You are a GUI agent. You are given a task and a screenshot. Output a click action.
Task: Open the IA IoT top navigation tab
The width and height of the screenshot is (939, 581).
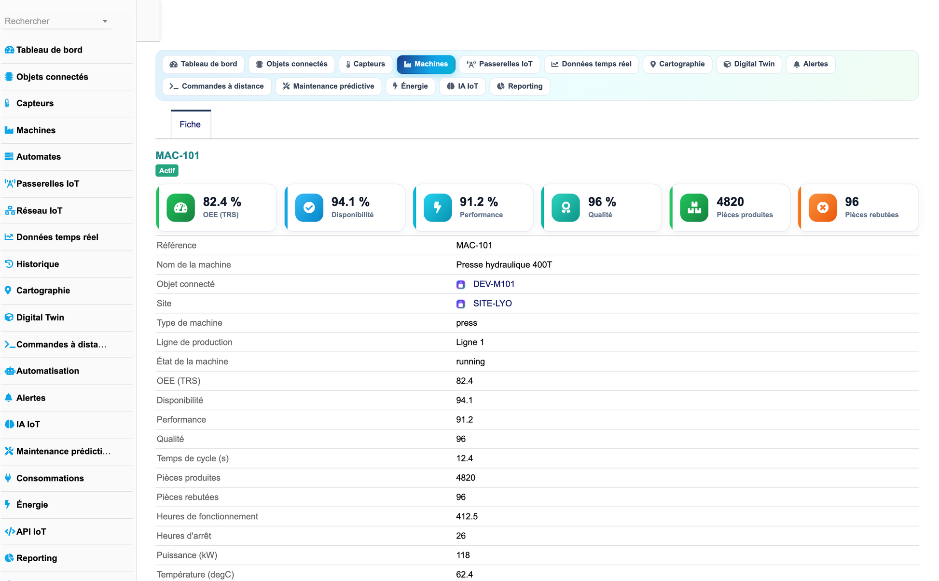462,86
